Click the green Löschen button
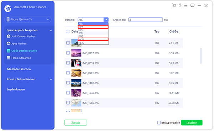The width and height of the screenshot is (214, 131). [x=192, y=123]
